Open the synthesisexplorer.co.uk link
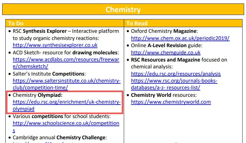This screenshot has height=143, width=246. click(x=55, y=45)
